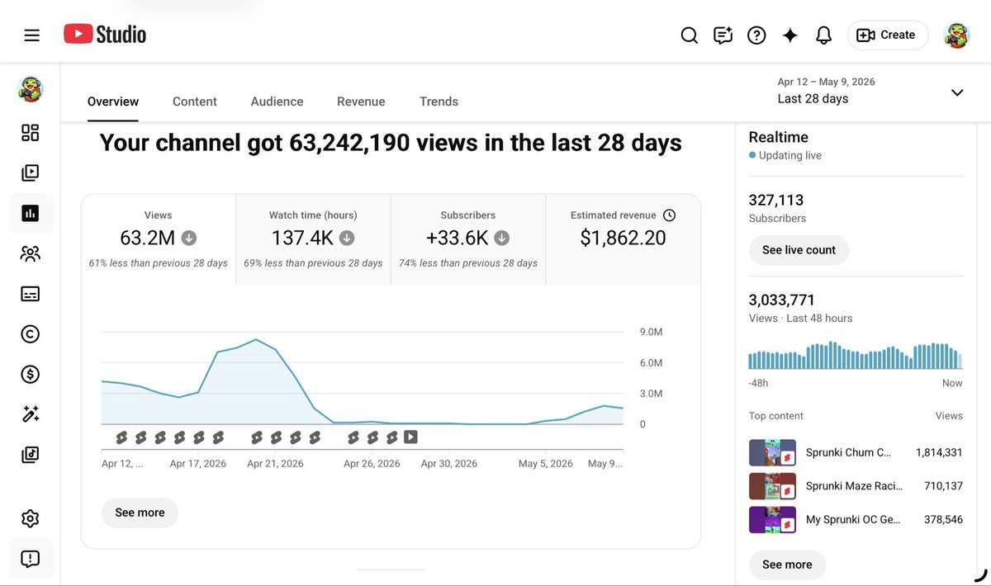
Task: Open the search magnifier icon
Action: (690, 35)
